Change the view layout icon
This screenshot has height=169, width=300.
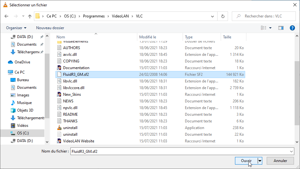[264, 28]
